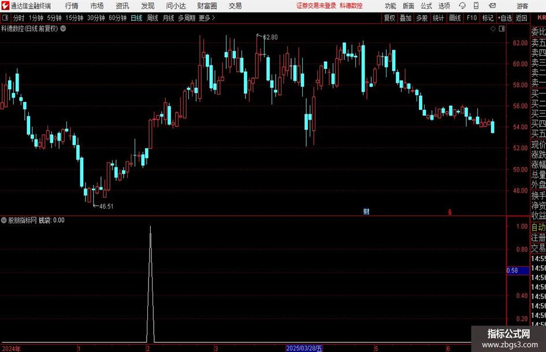Click the white indicator spike peak

click(x=150, y=227)
